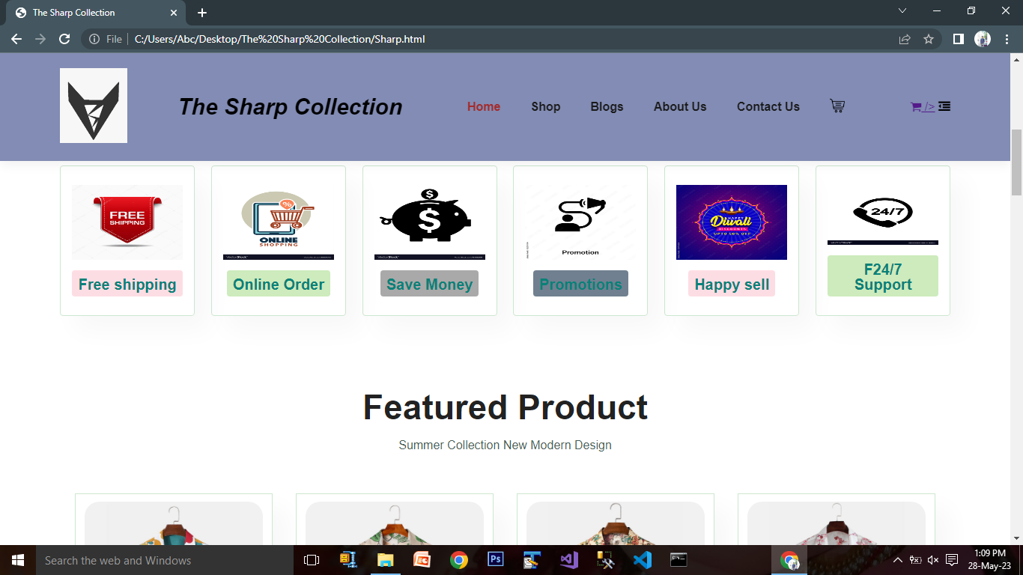Click the muted volume tray icon
The image size is (1023, 575).
pos(933,560)
